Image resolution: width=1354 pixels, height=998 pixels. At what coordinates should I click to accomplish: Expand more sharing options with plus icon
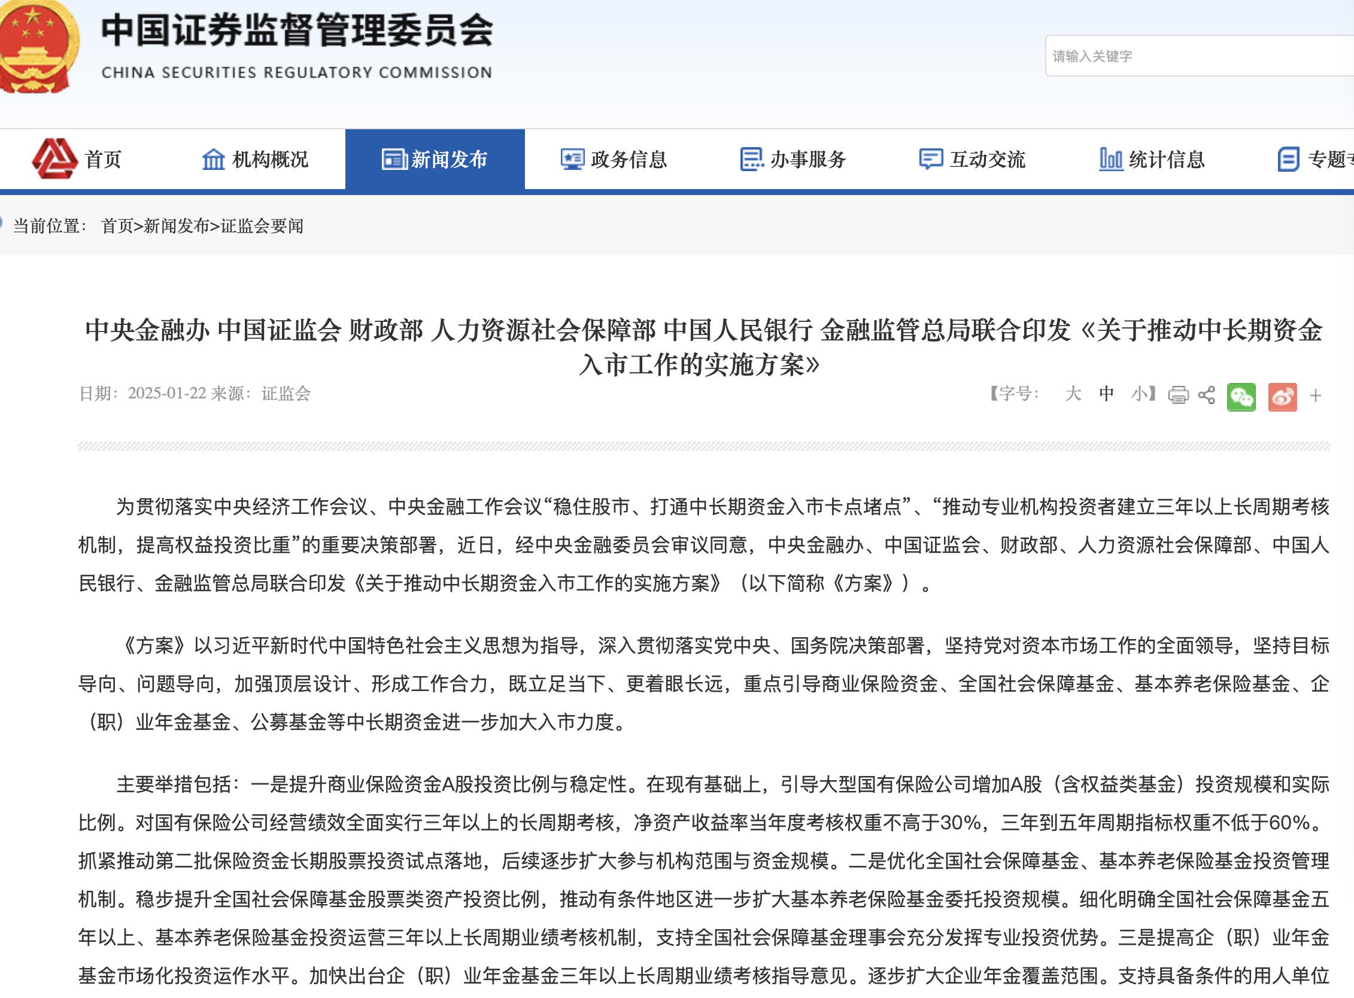(1315, 396)
